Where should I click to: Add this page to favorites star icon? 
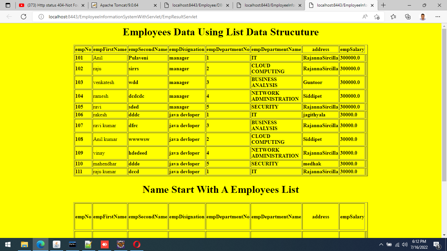coord(377,17)
